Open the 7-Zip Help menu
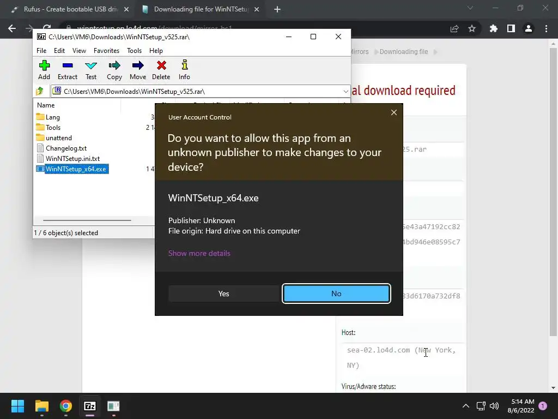Image resolution: width=558 pixels, height=419 pixels. 156,51
